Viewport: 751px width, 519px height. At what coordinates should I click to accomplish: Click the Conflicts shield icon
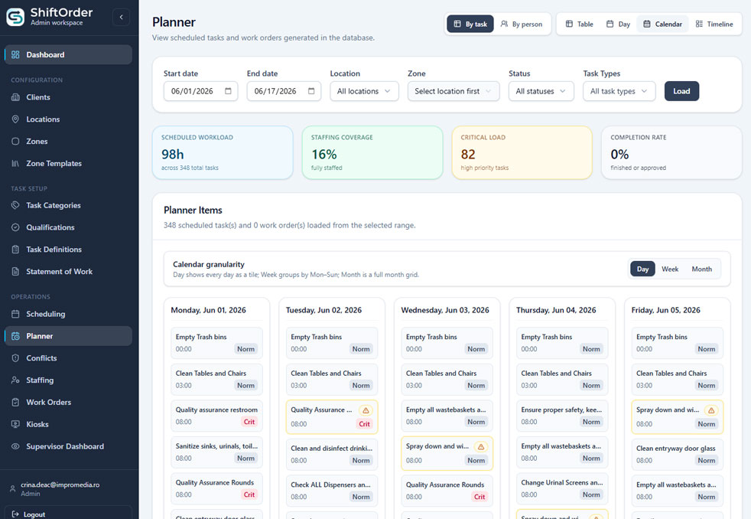click(x=15, y=358)
